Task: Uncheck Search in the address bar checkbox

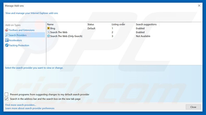Action: click(7, 99)
